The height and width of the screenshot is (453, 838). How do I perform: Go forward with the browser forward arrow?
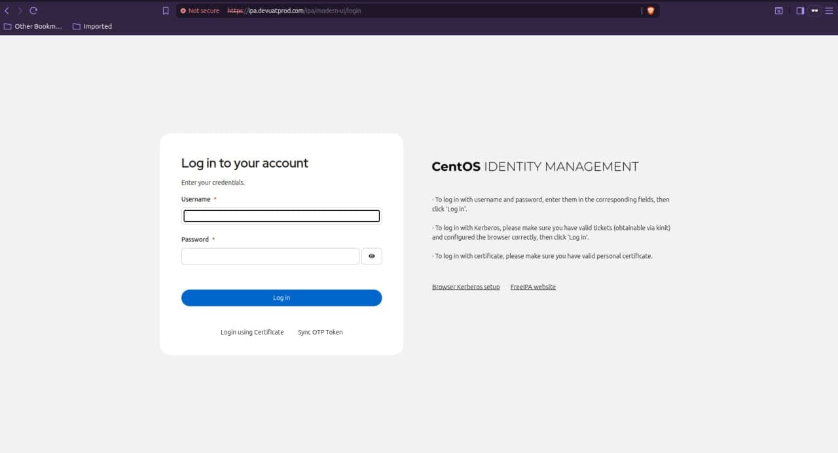coord(20,10)
